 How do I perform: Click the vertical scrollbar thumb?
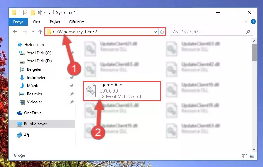tap(254, 52)
